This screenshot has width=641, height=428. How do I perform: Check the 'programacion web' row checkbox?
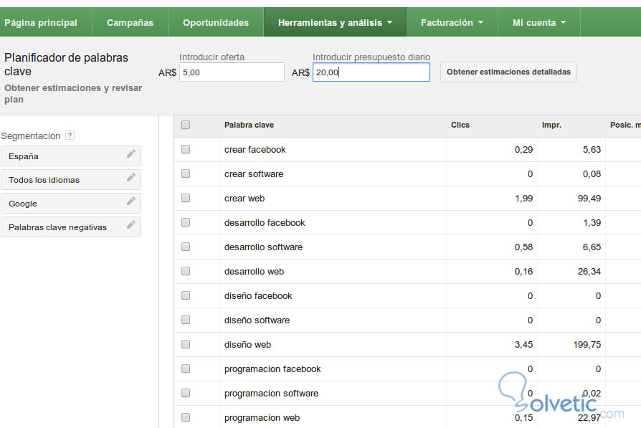coord(186,417)
